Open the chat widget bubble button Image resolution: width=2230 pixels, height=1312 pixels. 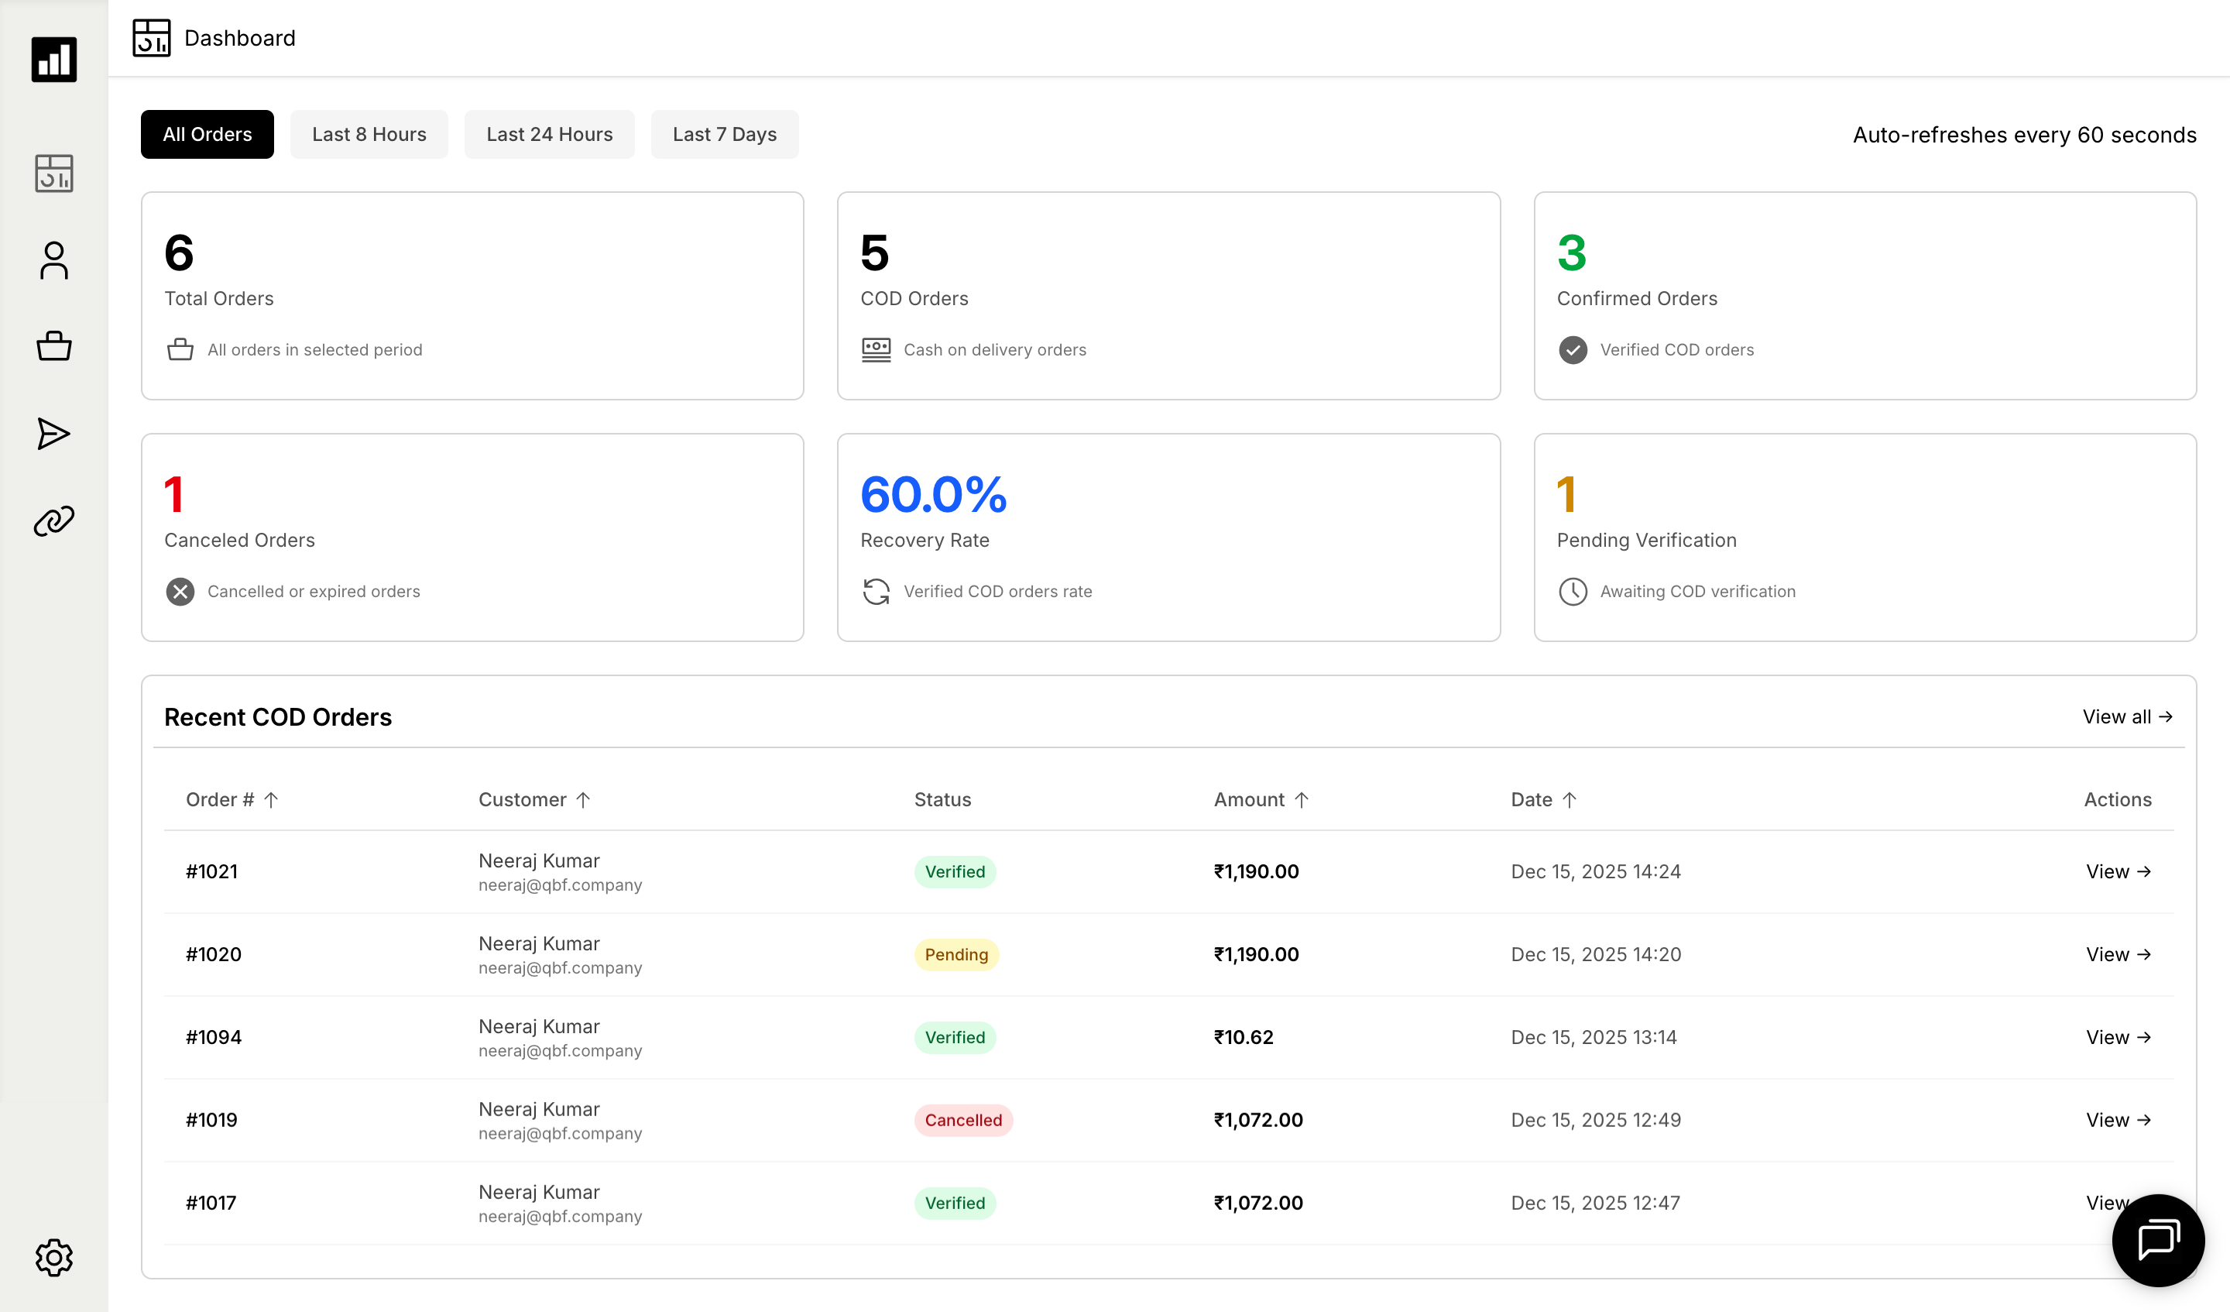click(2157, 1239)
